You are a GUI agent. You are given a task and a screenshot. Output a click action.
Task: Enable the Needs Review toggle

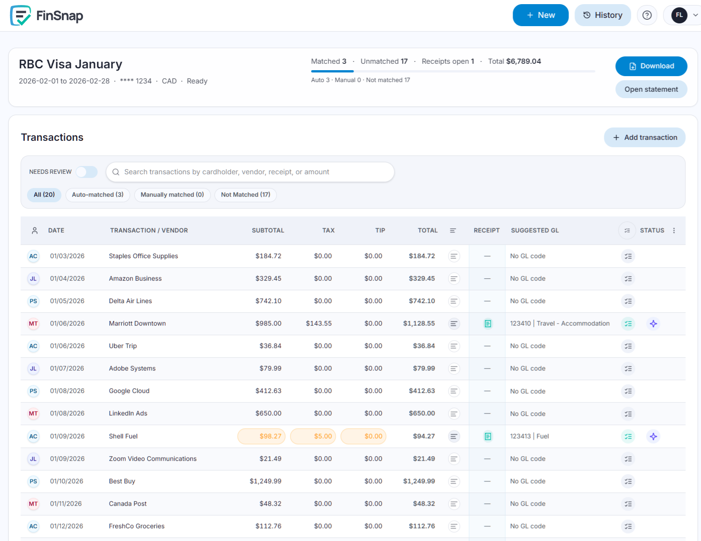point(87,171)
